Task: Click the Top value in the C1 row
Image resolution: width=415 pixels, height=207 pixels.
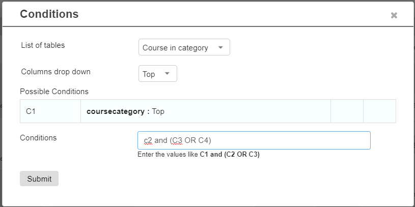Action: (158, 111)
